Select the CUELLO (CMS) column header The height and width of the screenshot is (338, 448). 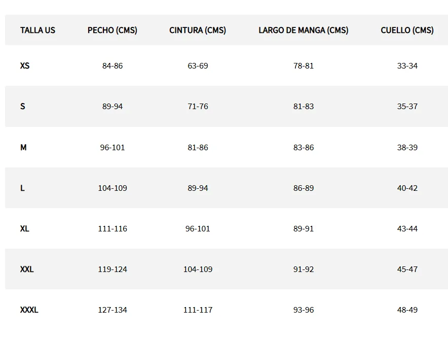[407, 30]
